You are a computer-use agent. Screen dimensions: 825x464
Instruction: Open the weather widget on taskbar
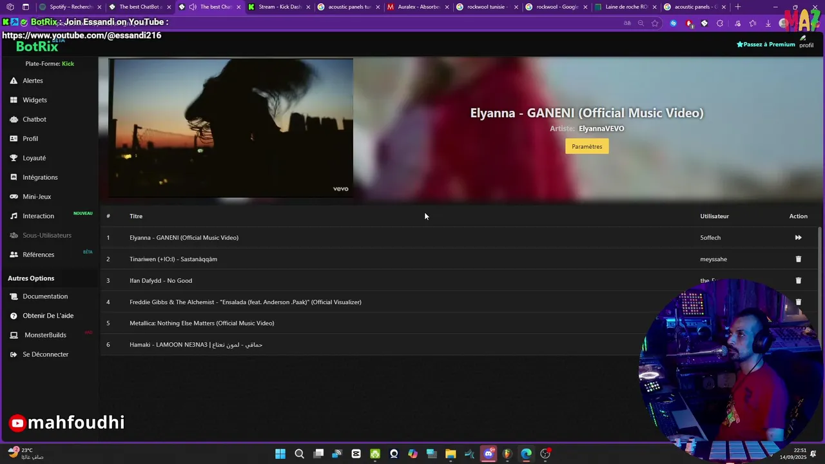(x=26, y=454)
